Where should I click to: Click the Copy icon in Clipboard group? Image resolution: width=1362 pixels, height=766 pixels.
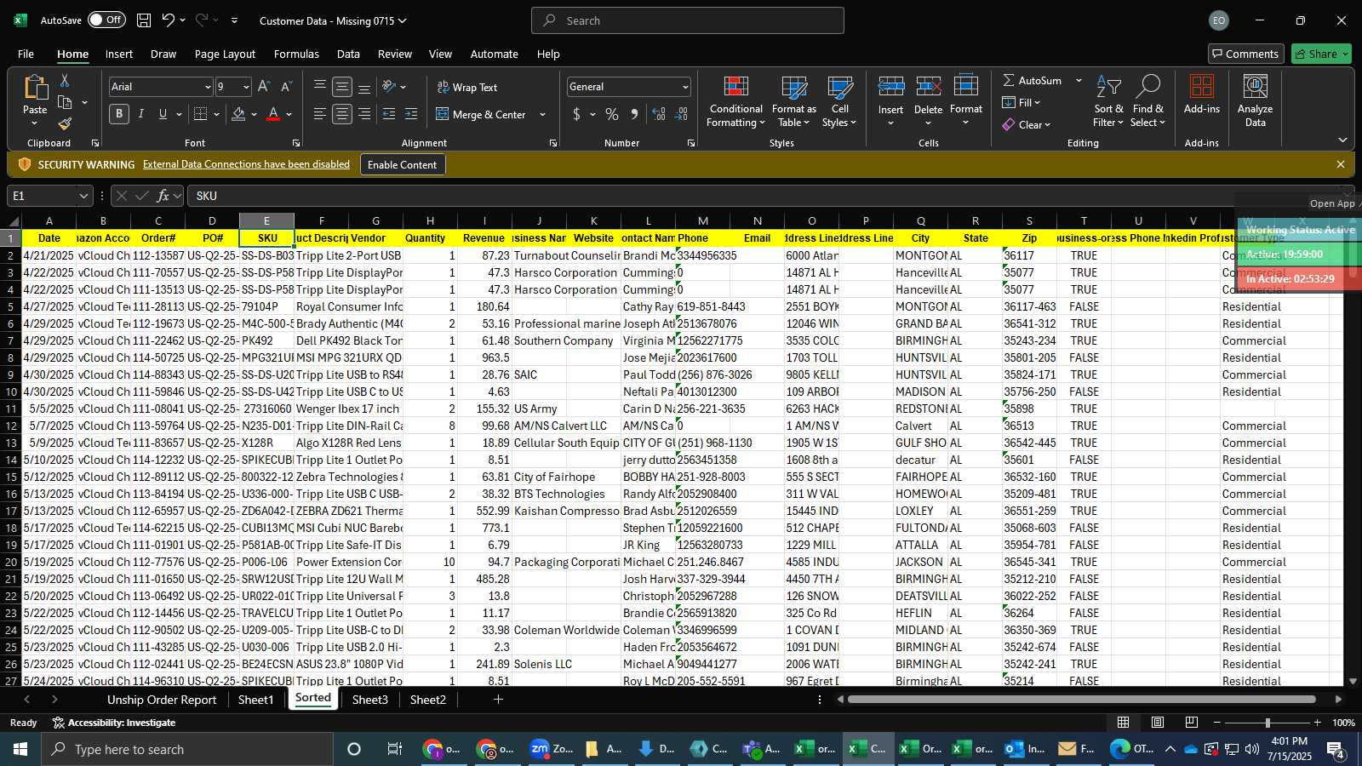coord(65,102)
